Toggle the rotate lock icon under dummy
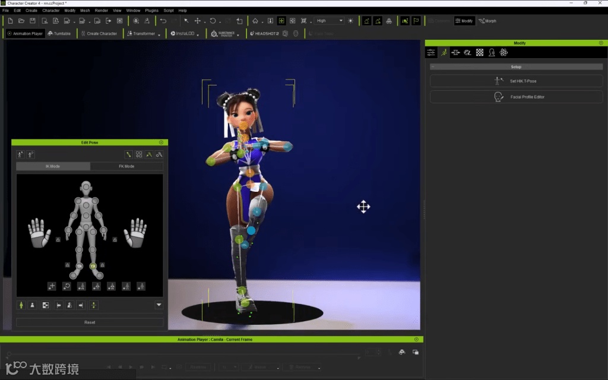Viewport: 608px width, 380px height. coord(66,287)
